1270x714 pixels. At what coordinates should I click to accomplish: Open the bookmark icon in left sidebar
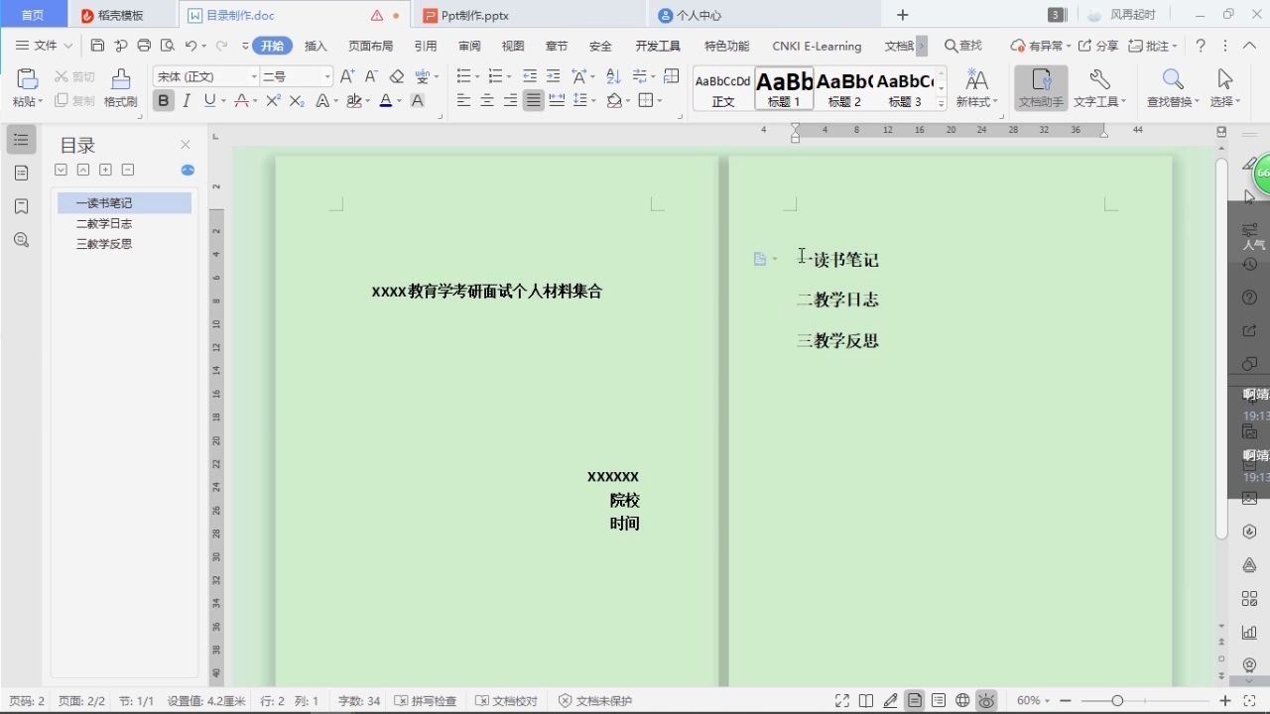[x=21, y=206]
